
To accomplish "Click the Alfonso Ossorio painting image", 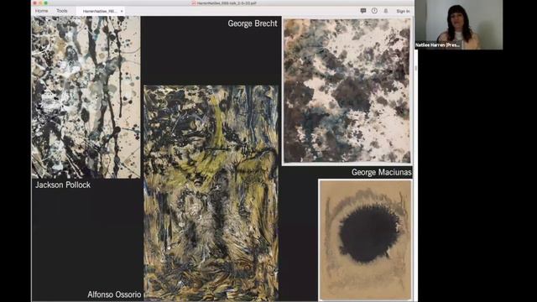I will (x=211, y=193).
